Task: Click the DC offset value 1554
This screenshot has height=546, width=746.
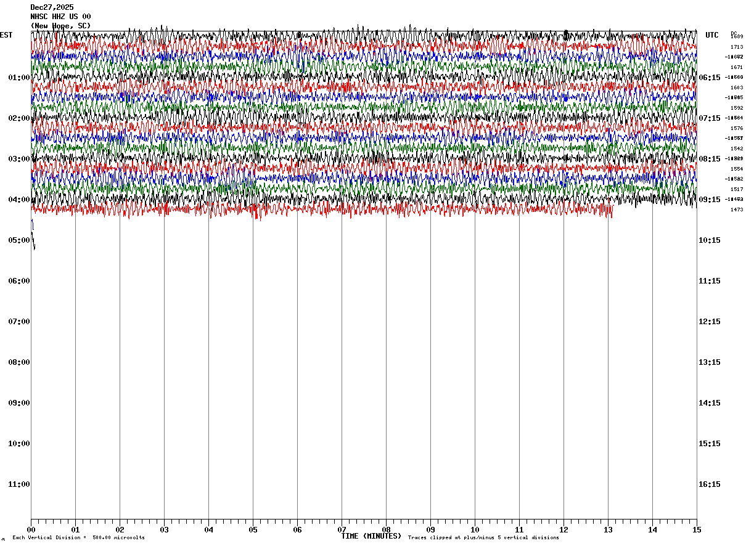Action: tap(737, 169)
